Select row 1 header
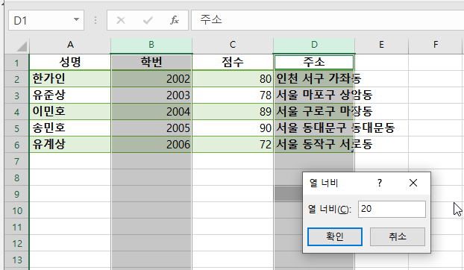Screen dimensions: 464x270 pos(17,63)
